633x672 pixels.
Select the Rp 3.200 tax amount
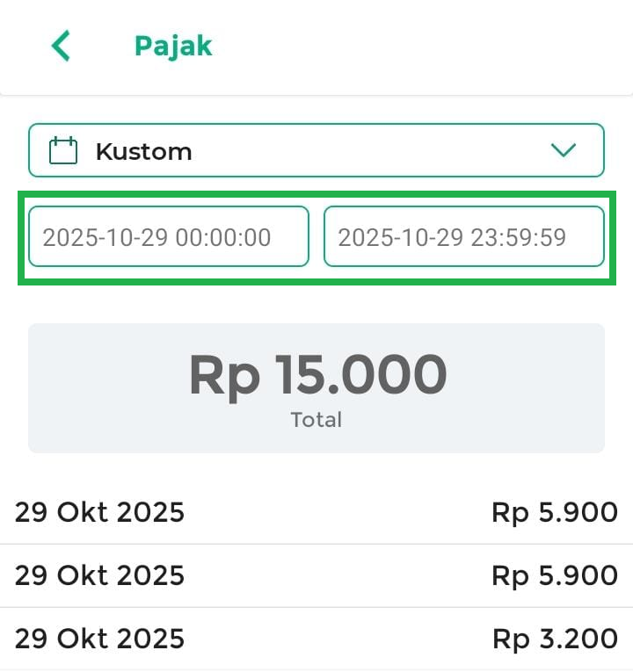555,639
